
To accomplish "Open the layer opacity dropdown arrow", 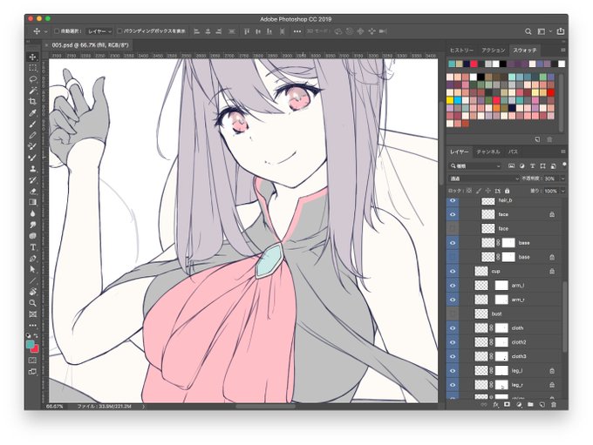I will tap(562, 179).
